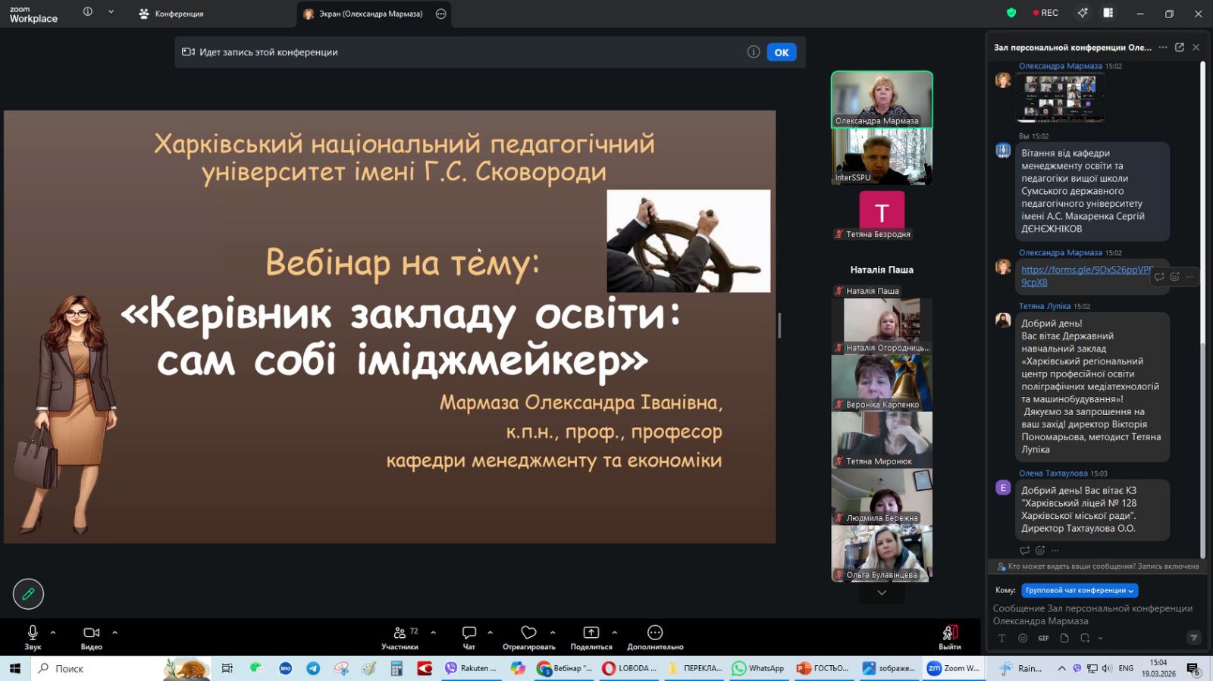Show more participants with the down chevron
Image resolution: width=1213 pixels, height=681 pixels.
tap(882, 592)
